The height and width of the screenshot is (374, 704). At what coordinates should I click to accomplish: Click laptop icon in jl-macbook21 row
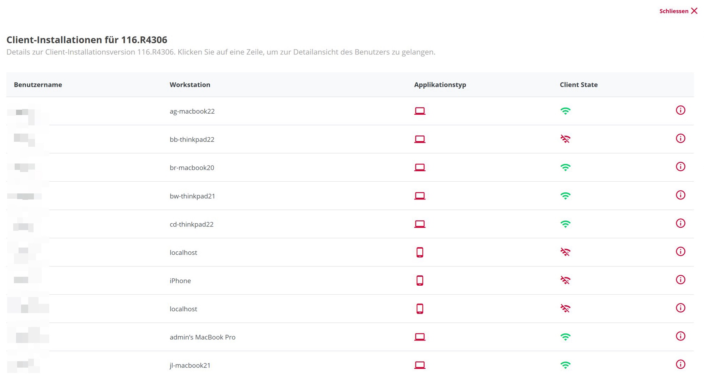(419, 365)
